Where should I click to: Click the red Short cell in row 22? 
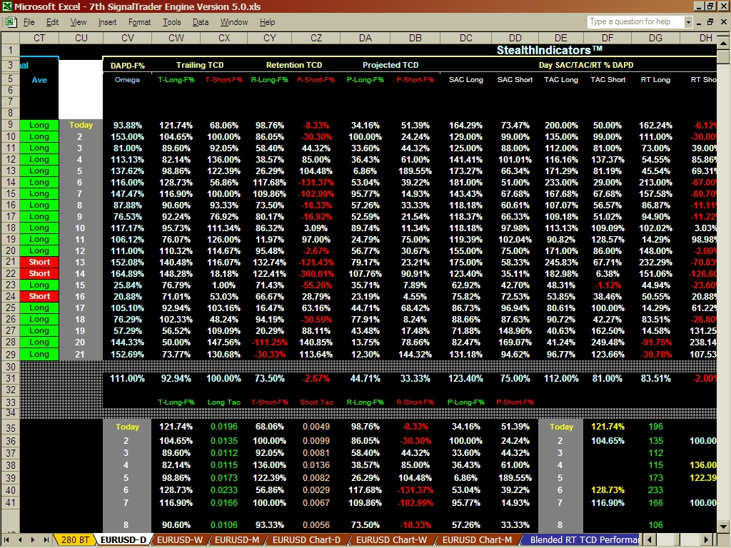39,273
